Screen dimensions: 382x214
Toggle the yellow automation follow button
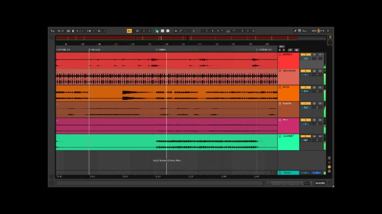tap(129, 31)
